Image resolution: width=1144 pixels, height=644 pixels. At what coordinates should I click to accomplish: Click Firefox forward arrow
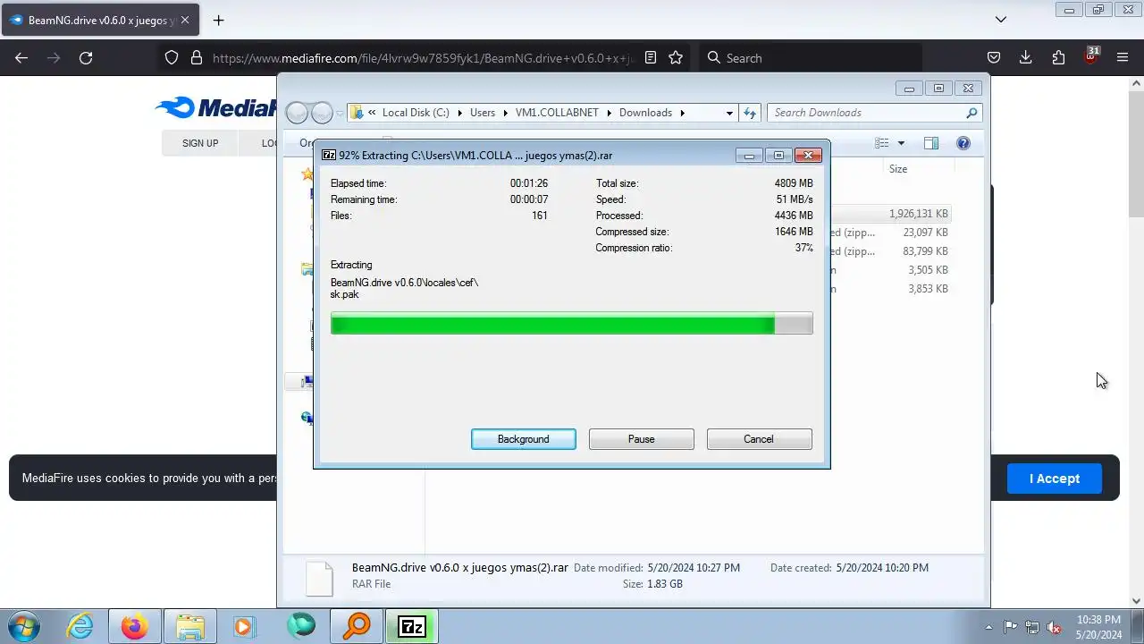tap(54, 57)
